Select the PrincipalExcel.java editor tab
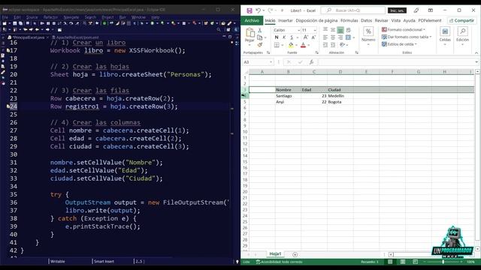The image size is (481, 270). tap(29, 37)
